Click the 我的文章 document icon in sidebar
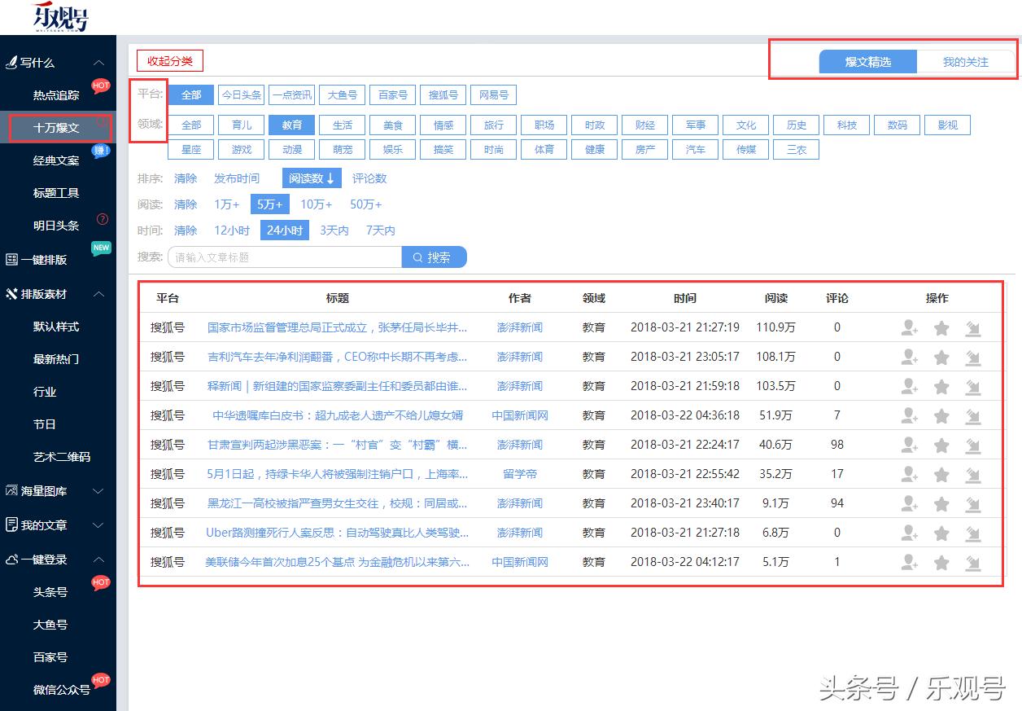This screenshot has height=711, width=1022. (11, 525)
